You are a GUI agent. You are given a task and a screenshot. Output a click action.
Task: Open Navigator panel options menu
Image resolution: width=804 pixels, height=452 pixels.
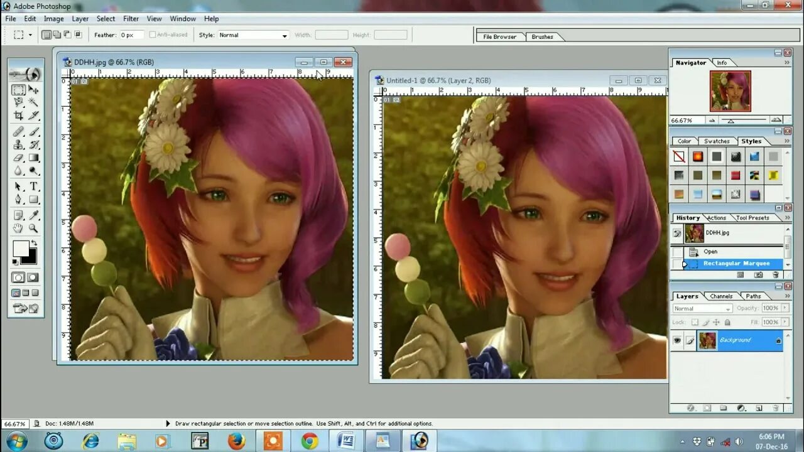tap(787, 63)
